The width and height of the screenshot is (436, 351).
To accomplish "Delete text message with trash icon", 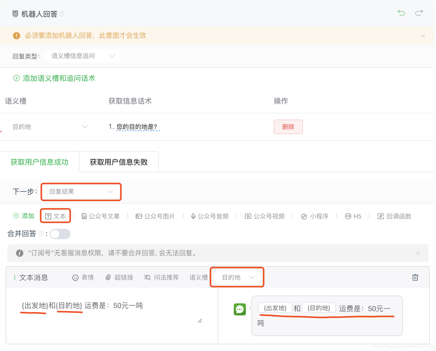I will pyautogui.click(x=415, y=277).
